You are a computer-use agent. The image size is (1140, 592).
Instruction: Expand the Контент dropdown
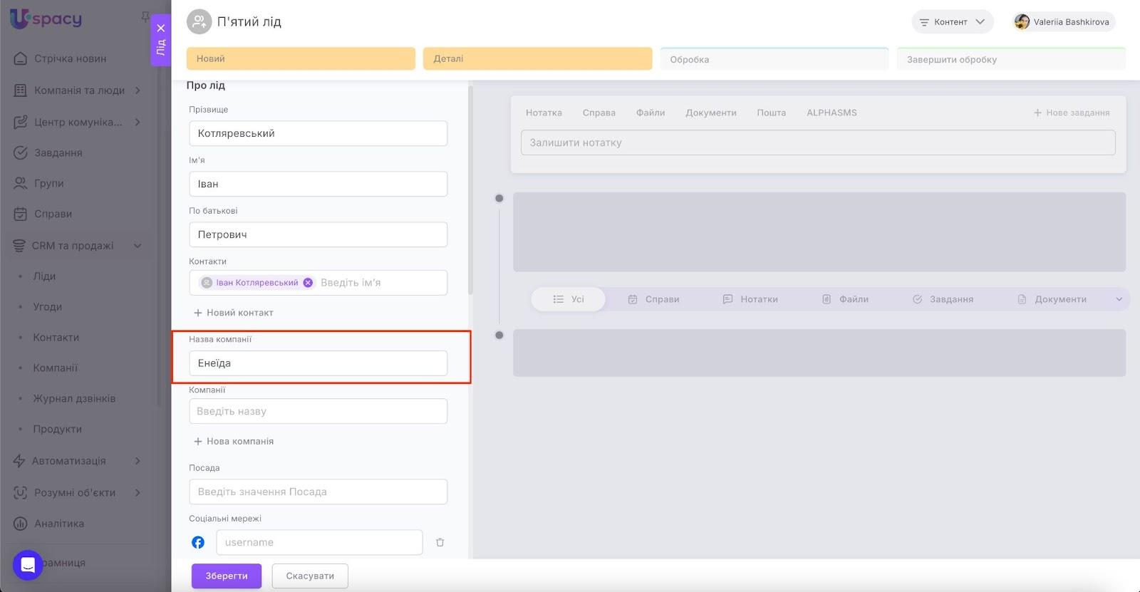coord(952,22)
